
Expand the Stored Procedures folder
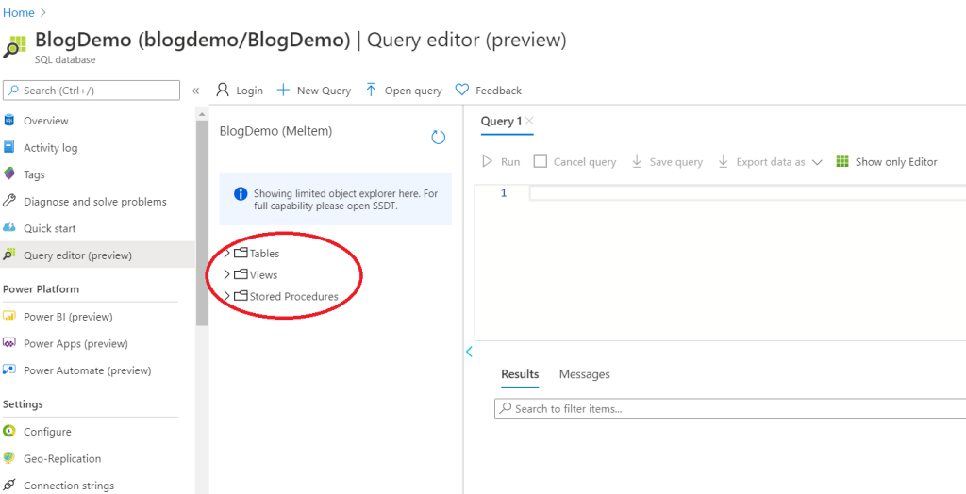tap(226, 297)
